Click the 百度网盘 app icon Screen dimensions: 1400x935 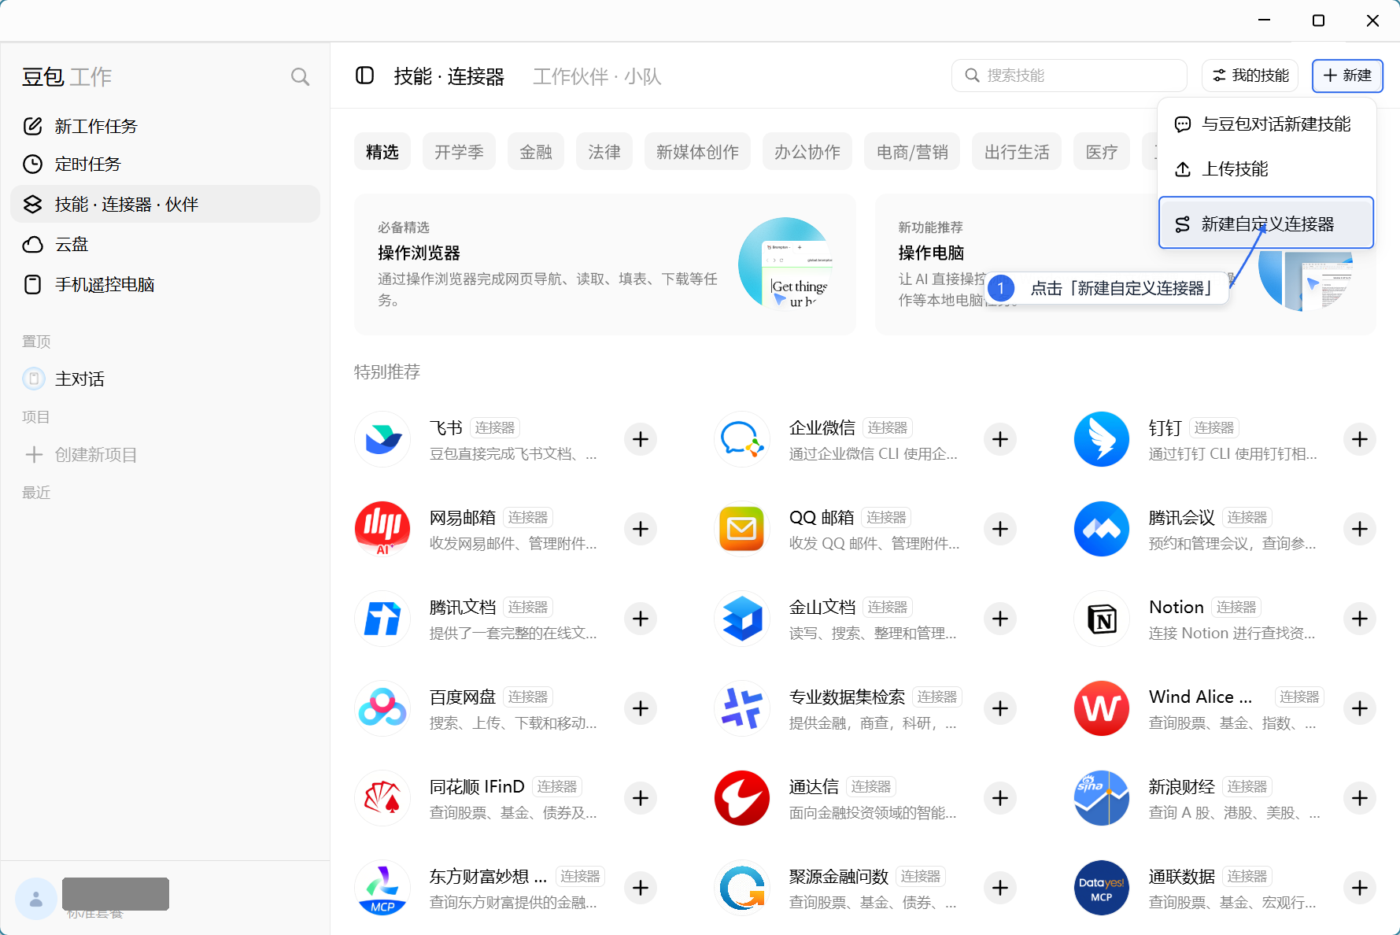pyautogui.click(x=382, y=708)
